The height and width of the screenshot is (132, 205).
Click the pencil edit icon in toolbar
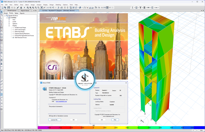pyautogui.click(x=18, y=8)
